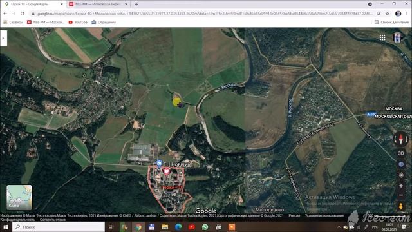Switch to NEE-RM Московская Биржа tab
Image resolution: width=412 pixels, height=232 pixels.
click(x=97, y=5)
